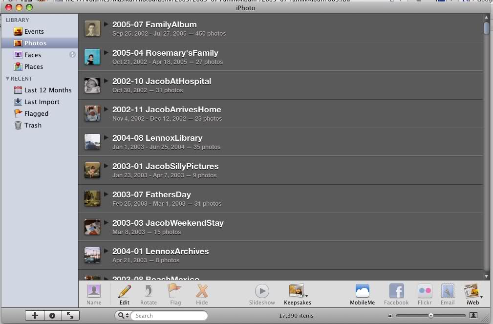
Task: Share to Flickr
Action: pos(425,294)
